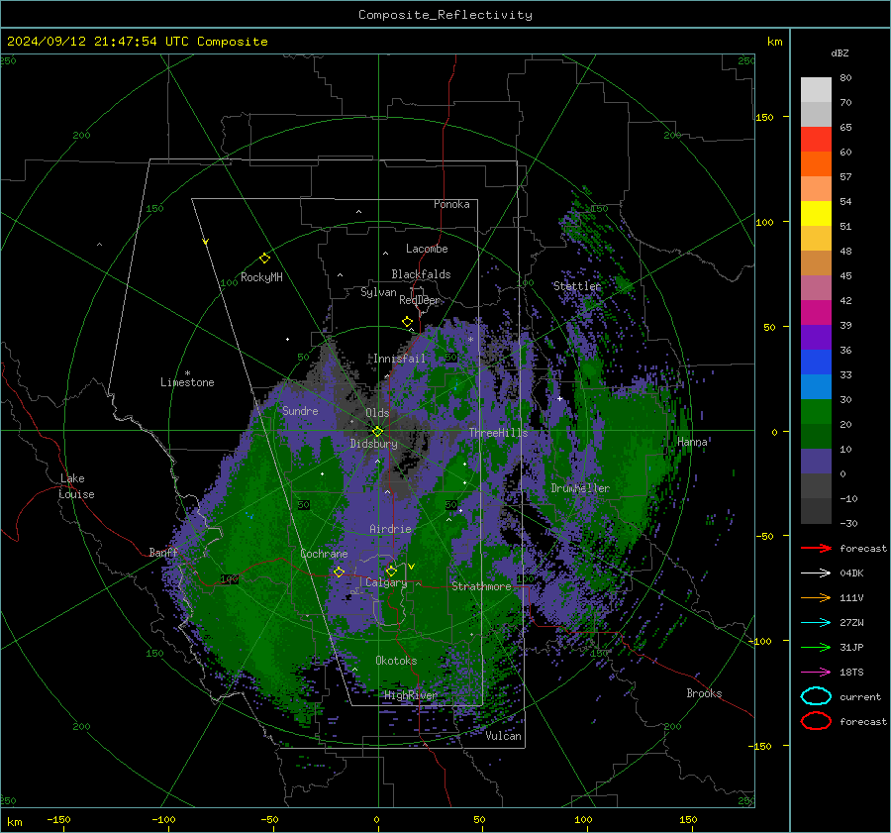The image size is (891, 833).
Task: Click the Airdrie town label
Action: (390, 529)
